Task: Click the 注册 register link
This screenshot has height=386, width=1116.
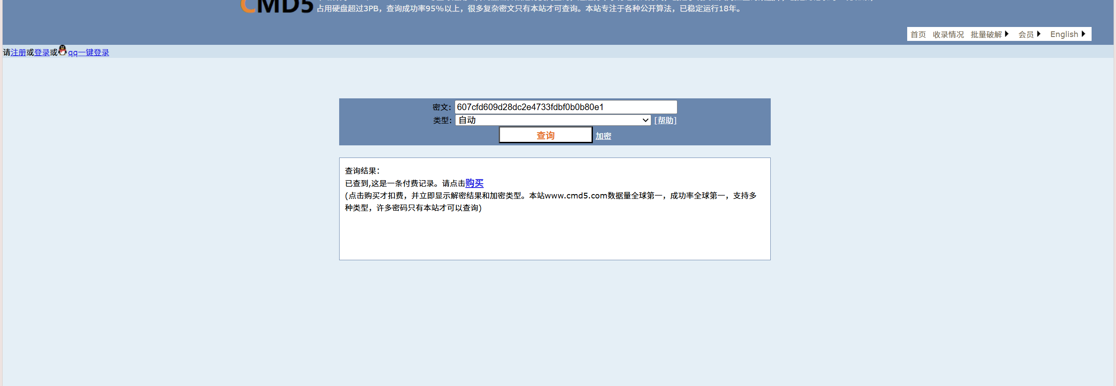Action: click(18, 53)
